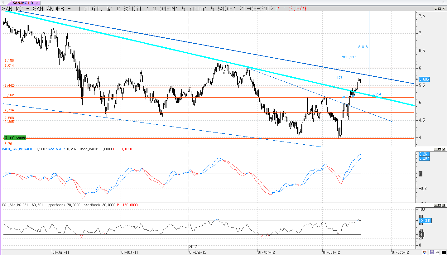The height and width of the screenshot is (255, 447).
Task: Click the 4,508 horizontal level label
Action: (9, 118)
